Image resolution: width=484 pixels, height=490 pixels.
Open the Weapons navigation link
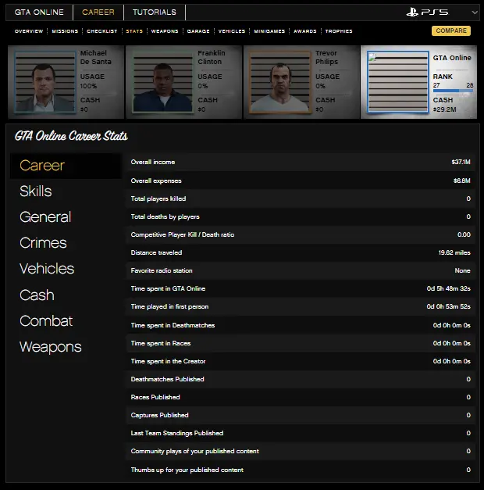[164, 31]
